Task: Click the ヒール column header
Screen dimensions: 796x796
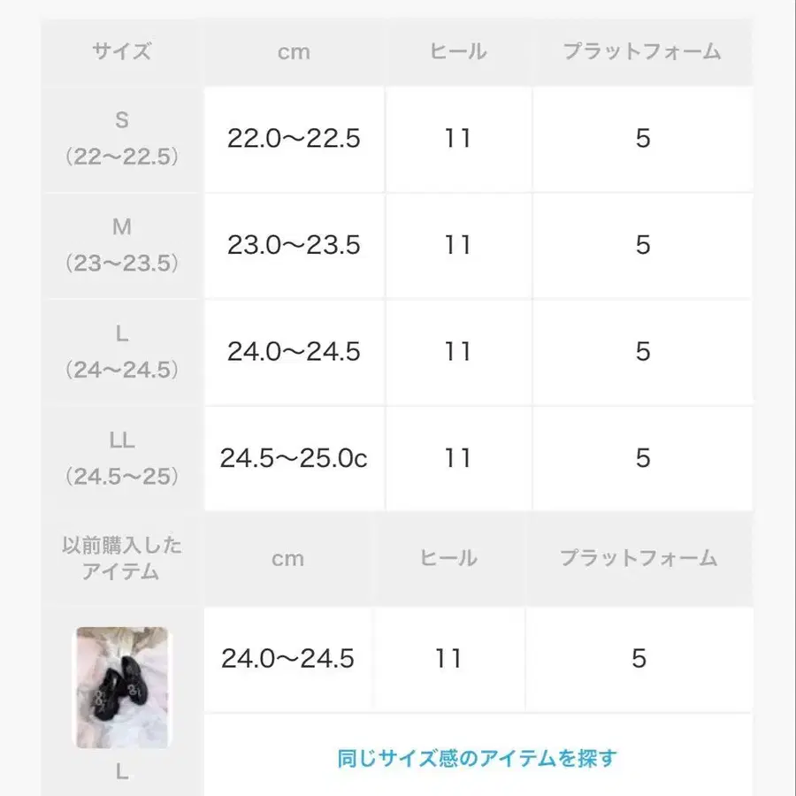Action: [456, 51]
